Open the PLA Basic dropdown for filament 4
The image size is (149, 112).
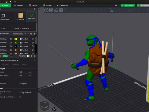pyautogui.click(x=24, y=43)
